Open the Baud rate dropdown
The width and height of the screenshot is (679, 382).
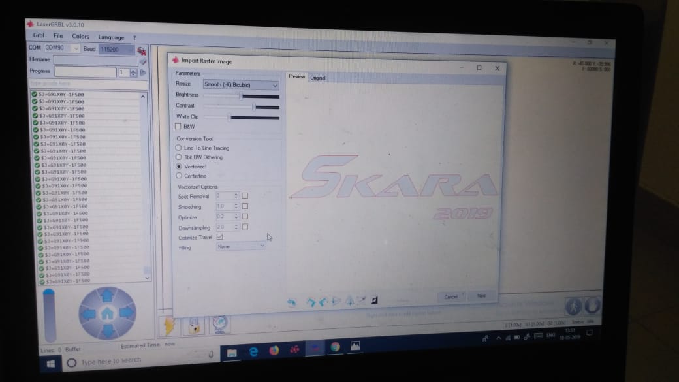point(116,50)
